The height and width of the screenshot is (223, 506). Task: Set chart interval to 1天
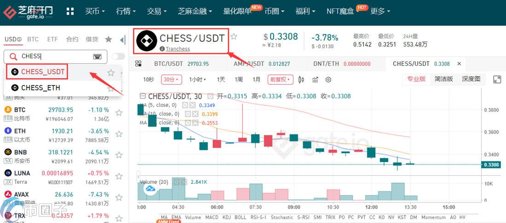click(x=221, y=80)
